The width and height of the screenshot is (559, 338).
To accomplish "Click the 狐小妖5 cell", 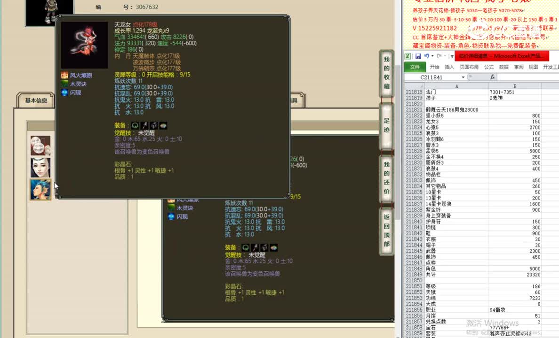I will (x=457, y=115).
